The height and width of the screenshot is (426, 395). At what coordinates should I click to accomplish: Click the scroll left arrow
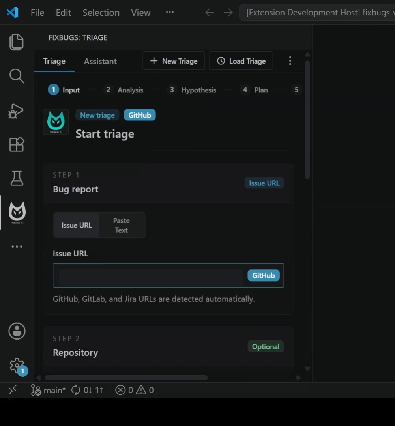pos(38,378)
